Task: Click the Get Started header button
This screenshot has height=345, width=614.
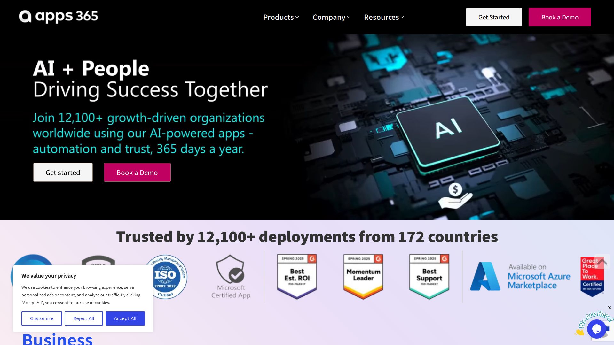Action: tap(494, 17)
